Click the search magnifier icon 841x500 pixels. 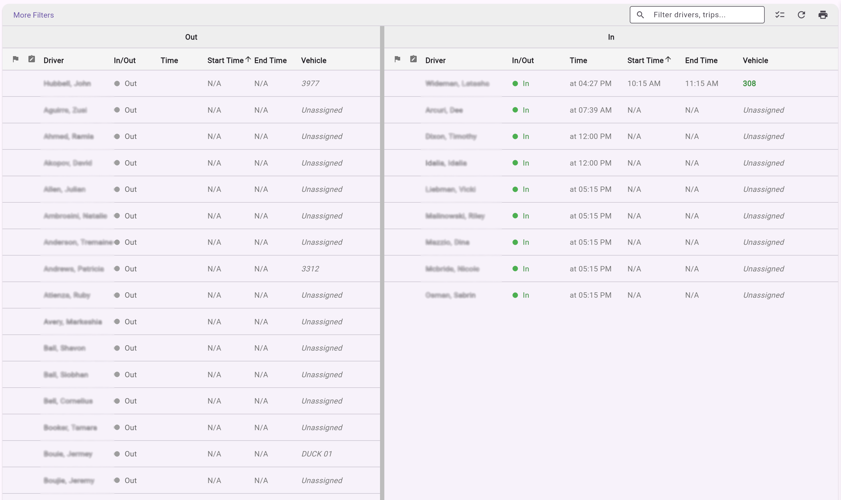coord(641,15)
